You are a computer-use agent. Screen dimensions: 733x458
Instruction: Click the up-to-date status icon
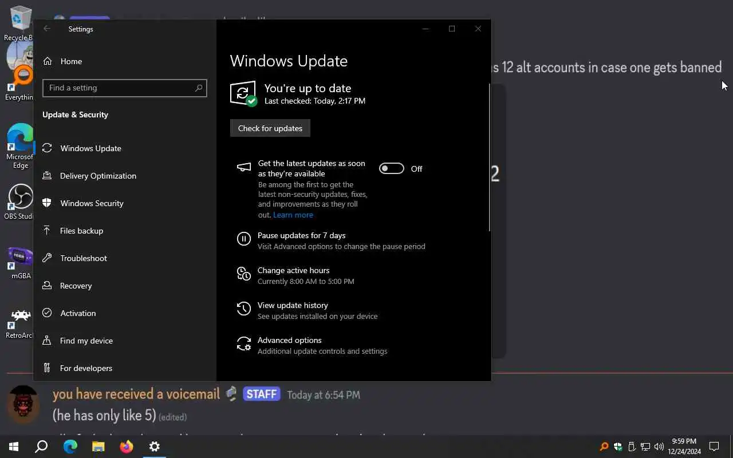(x=243, y=93)
